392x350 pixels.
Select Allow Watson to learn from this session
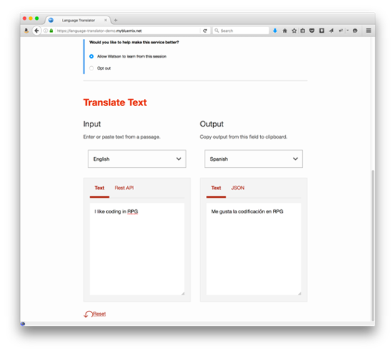(x=91, y=56)
